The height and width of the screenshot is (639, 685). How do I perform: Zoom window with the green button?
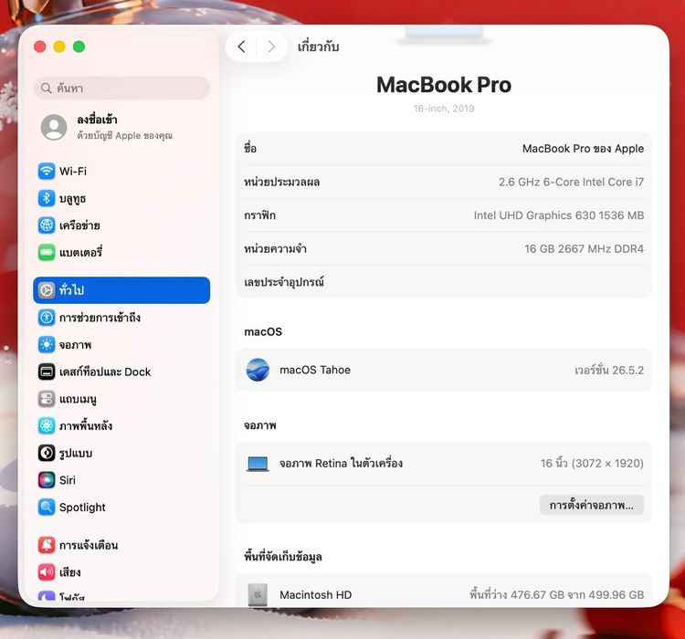click(79, 47)
